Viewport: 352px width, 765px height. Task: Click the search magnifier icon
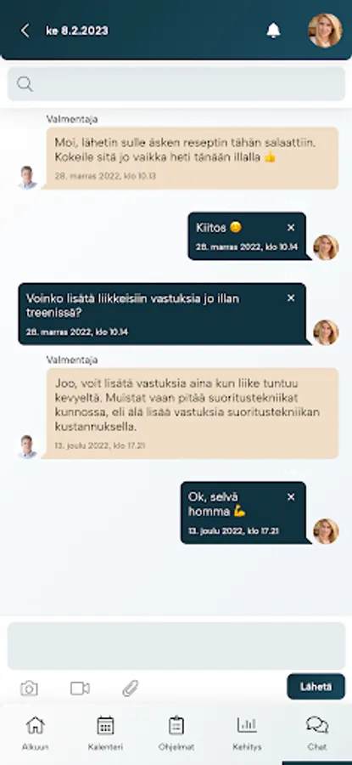point(25,84)
